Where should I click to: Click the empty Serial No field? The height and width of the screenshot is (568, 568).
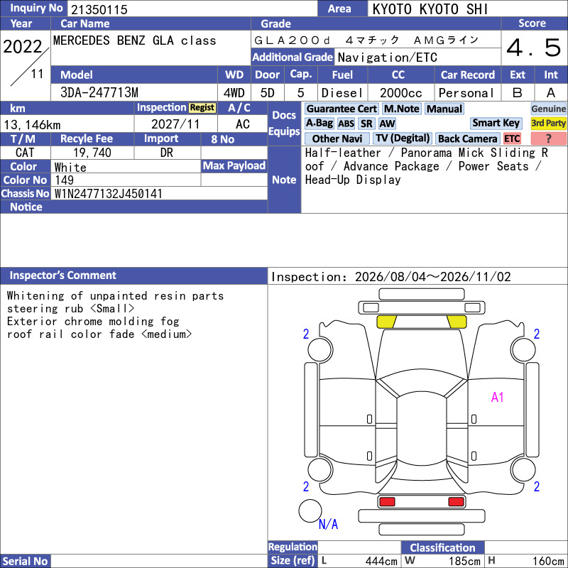pos(159,561)
